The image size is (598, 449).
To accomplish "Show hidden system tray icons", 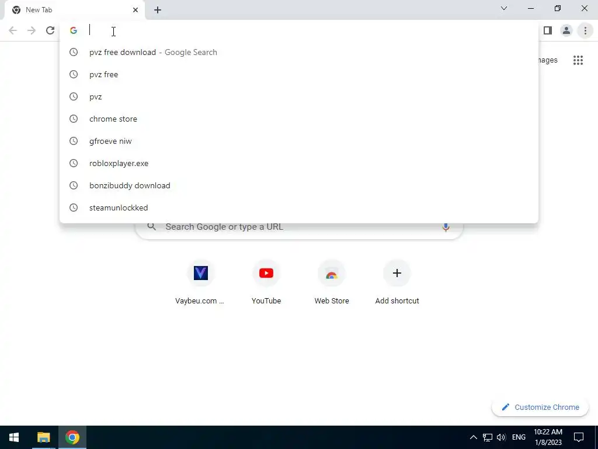I will click(x=473, y=437).
